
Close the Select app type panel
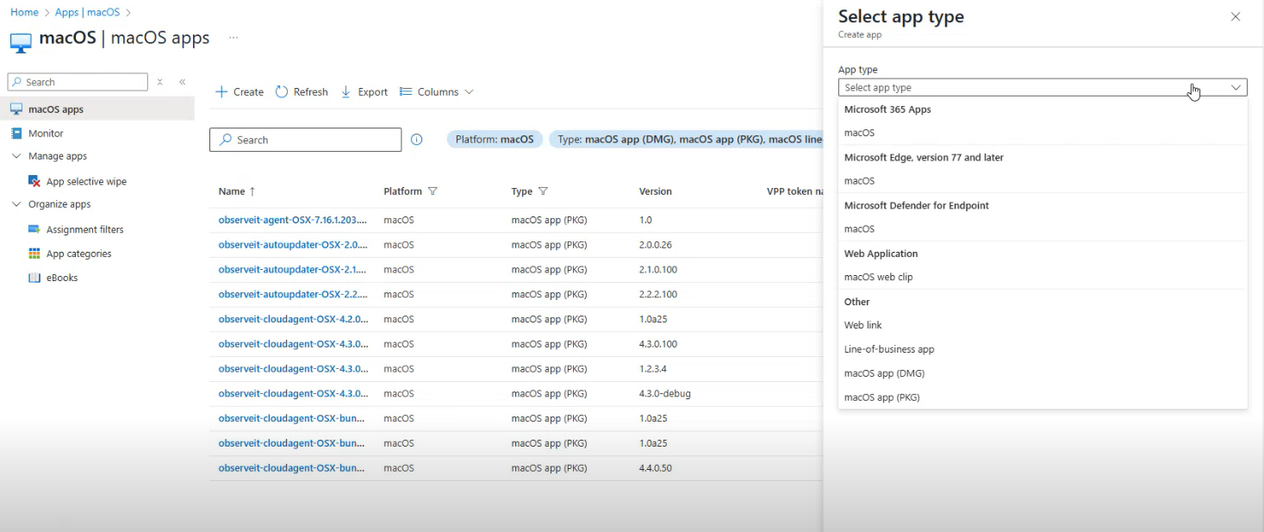(x=1236, y=16)
